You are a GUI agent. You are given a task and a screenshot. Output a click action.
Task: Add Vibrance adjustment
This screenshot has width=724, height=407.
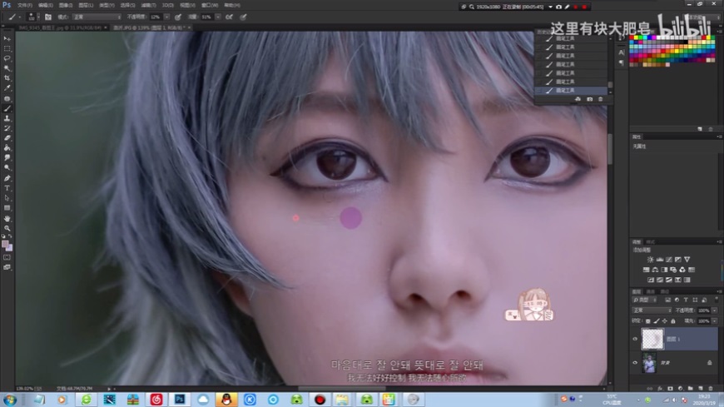click(687, 259)
